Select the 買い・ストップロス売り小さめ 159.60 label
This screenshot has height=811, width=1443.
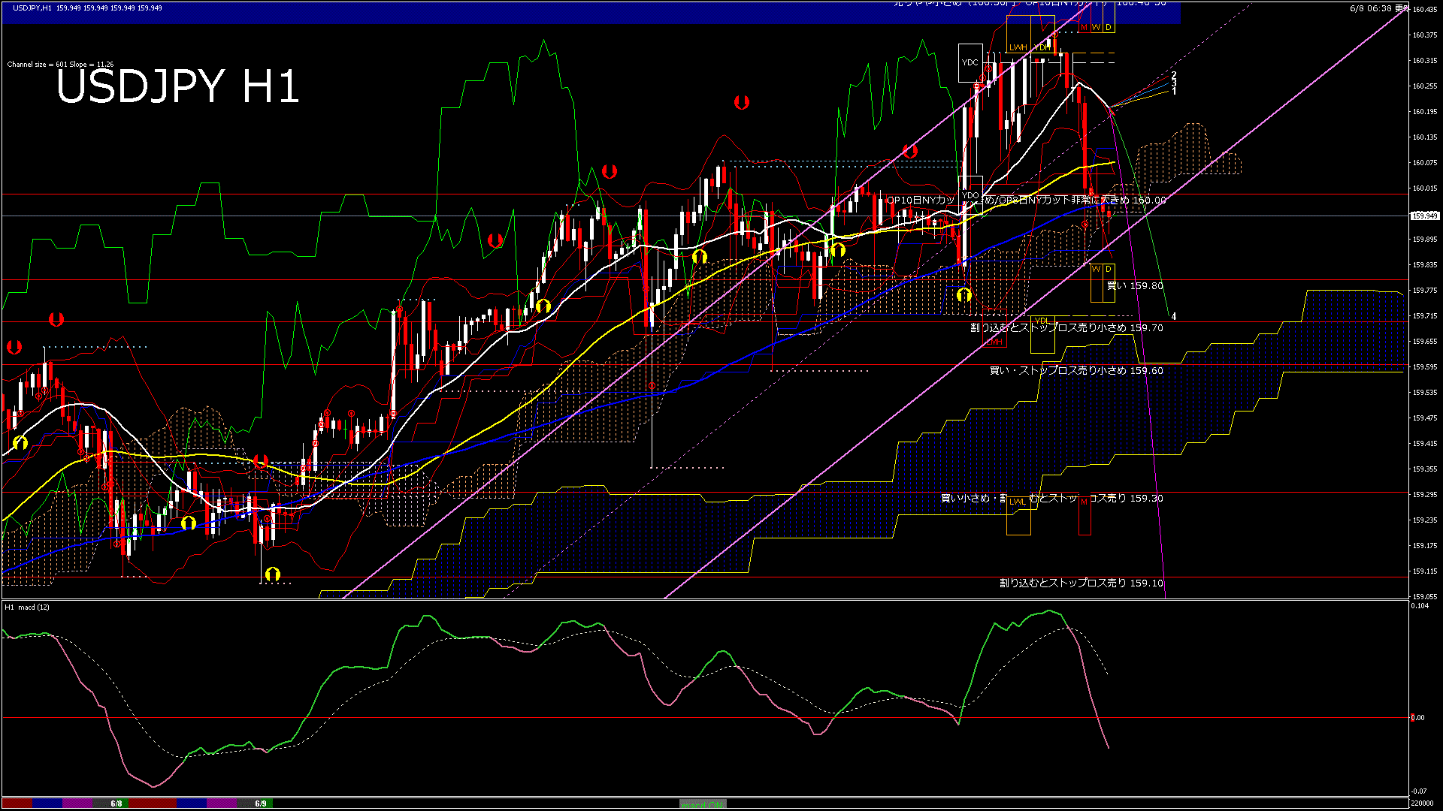click(x=1076, y=371)
